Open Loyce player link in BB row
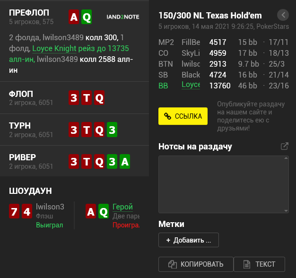 pyautogui.click(x=191, y=85)
